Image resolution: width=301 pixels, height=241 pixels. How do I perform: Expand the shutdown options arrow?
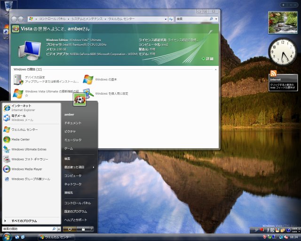pos(92,229)
